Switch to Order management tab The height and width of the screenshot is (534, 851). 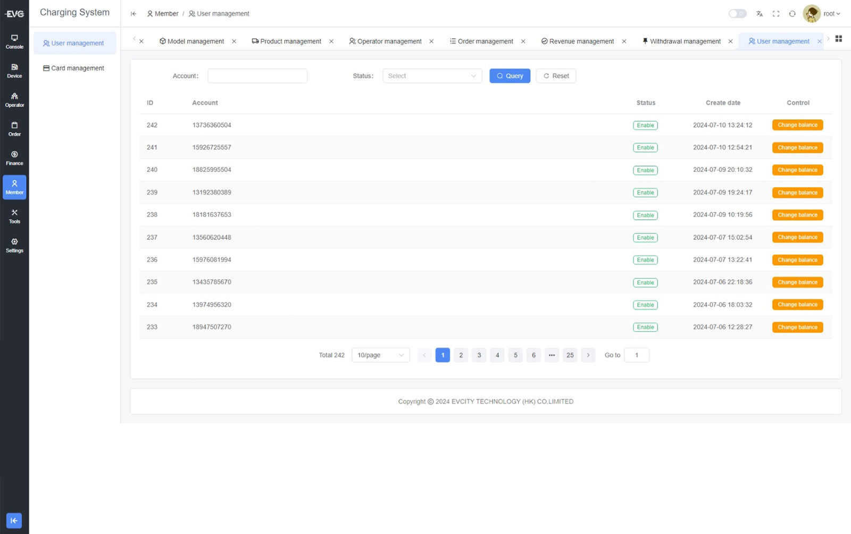click(x=481, y=41)
